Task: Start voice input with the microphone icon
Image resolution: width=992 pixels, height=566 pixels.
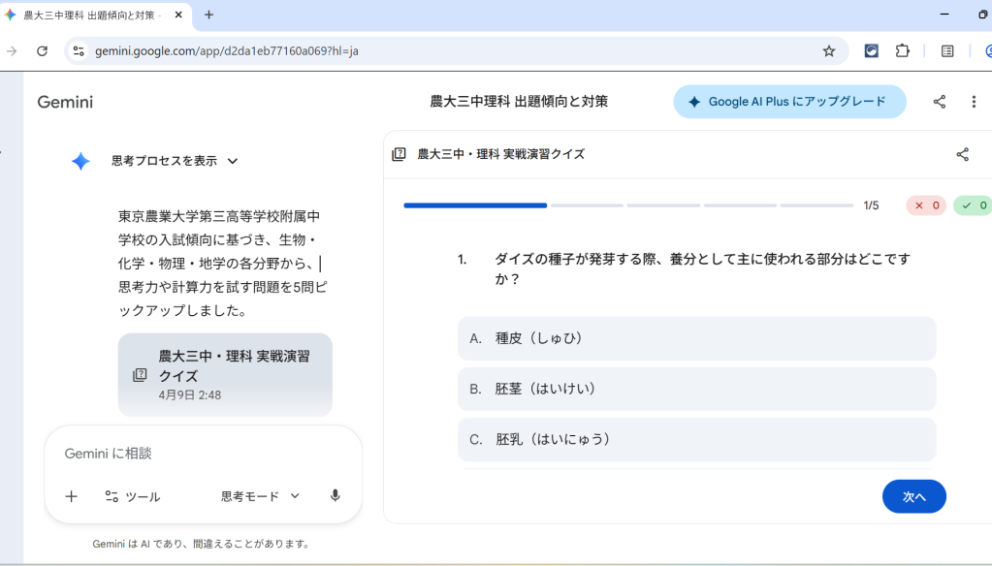Action: (x=335, y=496)
